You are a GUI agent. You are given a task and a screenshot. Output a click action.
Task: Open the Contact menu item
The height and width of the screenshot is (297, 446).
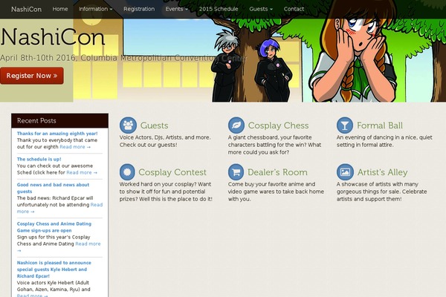click(x=294, y=9)
